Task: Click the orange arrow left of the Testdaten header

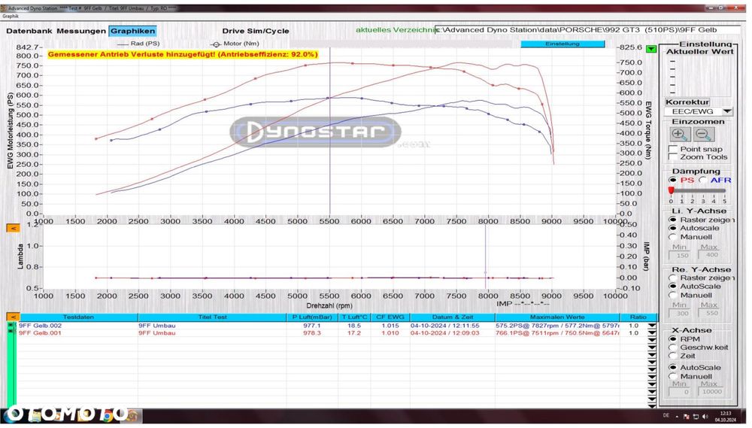Action: [x=13, y=317]
